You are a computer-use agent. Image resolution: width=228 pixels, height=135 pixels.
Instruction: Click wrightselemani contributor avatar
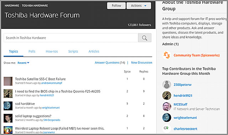167,118
